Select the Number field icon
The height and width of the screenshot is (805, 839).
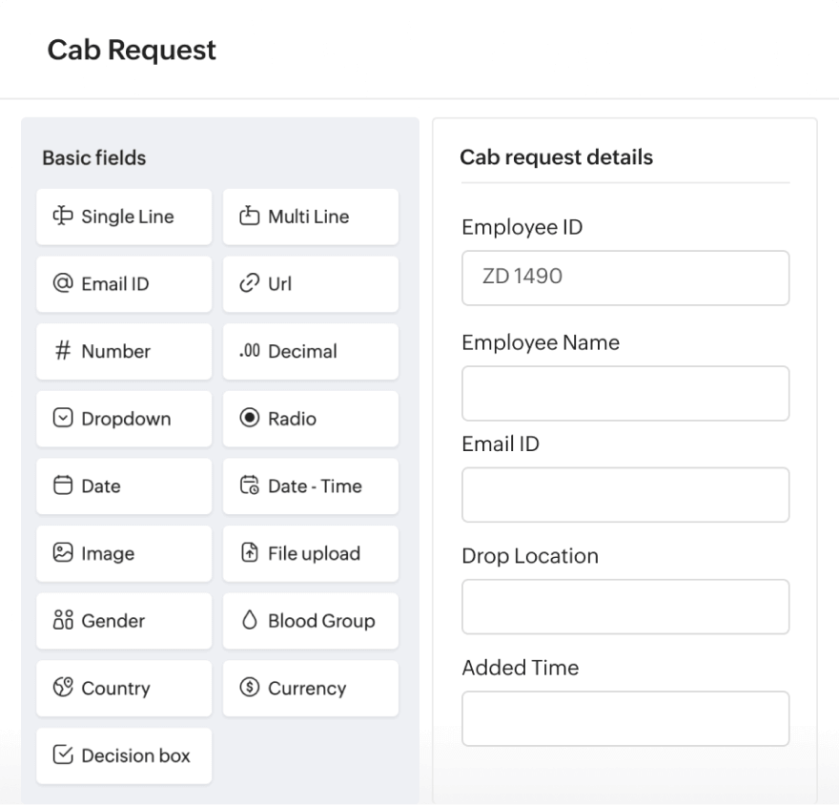pyautogui.click(x=124, y=351)
